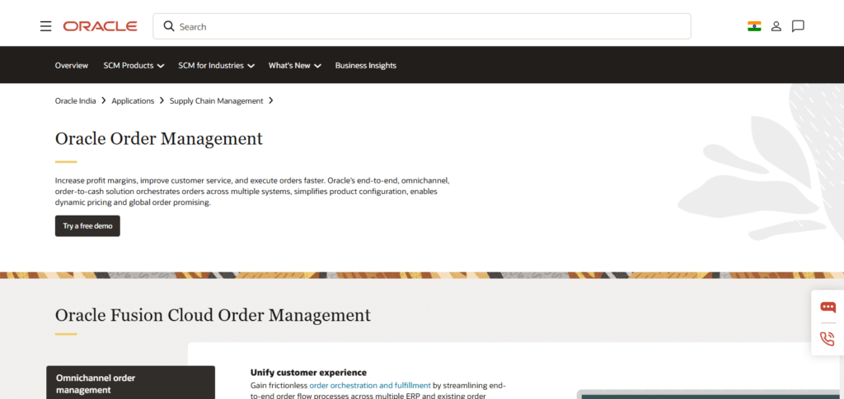Open the Business Insights nav item

tap(365, 66)
